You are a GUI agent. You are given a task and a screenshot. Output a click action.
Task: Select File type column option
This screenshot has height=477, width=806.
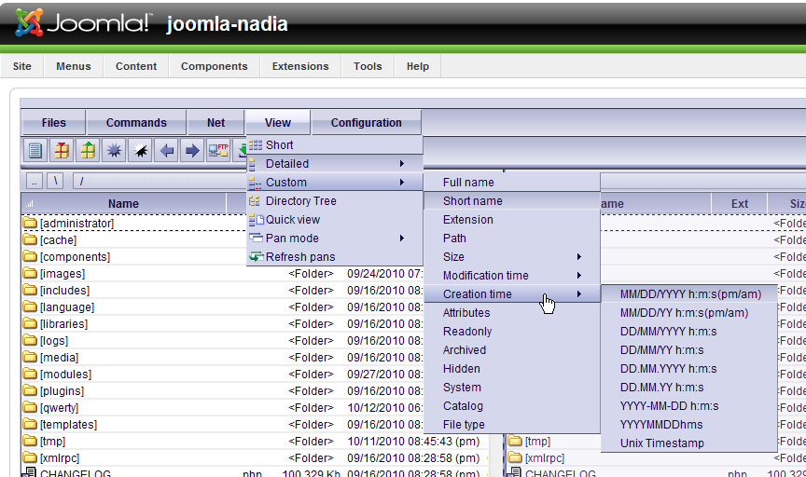pyautogui.click(x=512, y=425)
